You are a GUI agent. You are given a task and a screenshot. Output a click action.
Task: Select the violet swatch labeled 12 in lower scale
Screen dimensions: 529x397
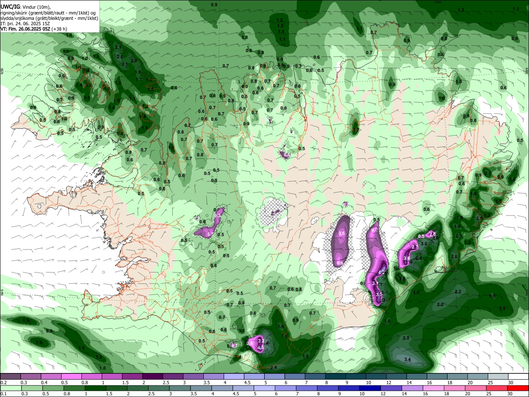click(391, 388)
